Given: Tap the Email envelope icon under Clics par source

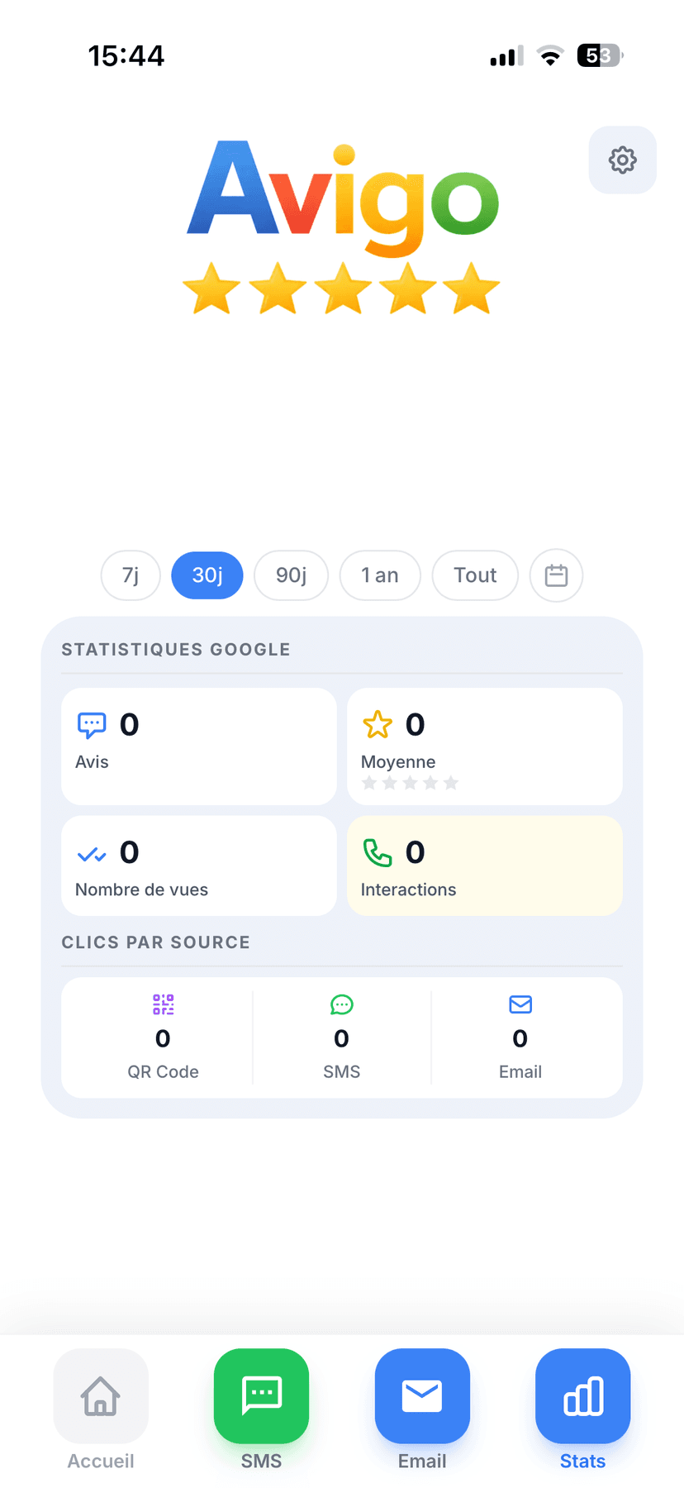Looking at the screenshot, I should click(x=520, y=1004).
